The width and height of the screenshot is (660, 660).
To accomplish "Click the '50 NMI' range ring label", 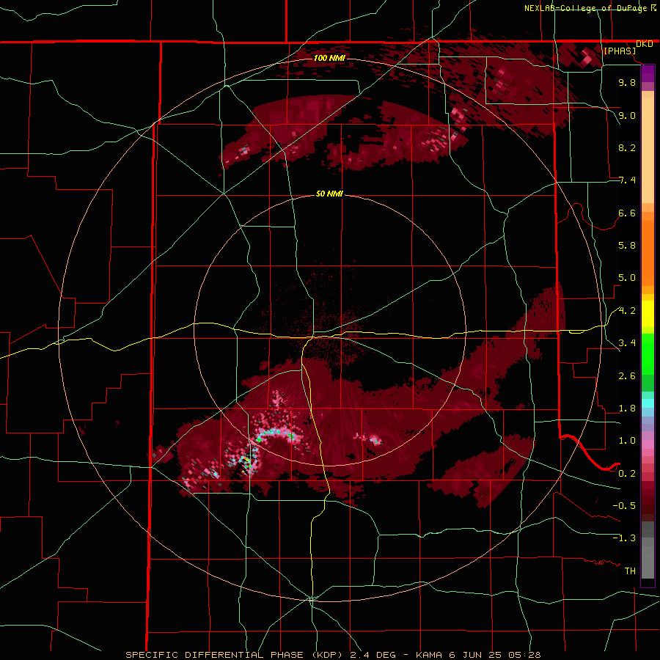I will pyautogui.click(x=329, y=194).
